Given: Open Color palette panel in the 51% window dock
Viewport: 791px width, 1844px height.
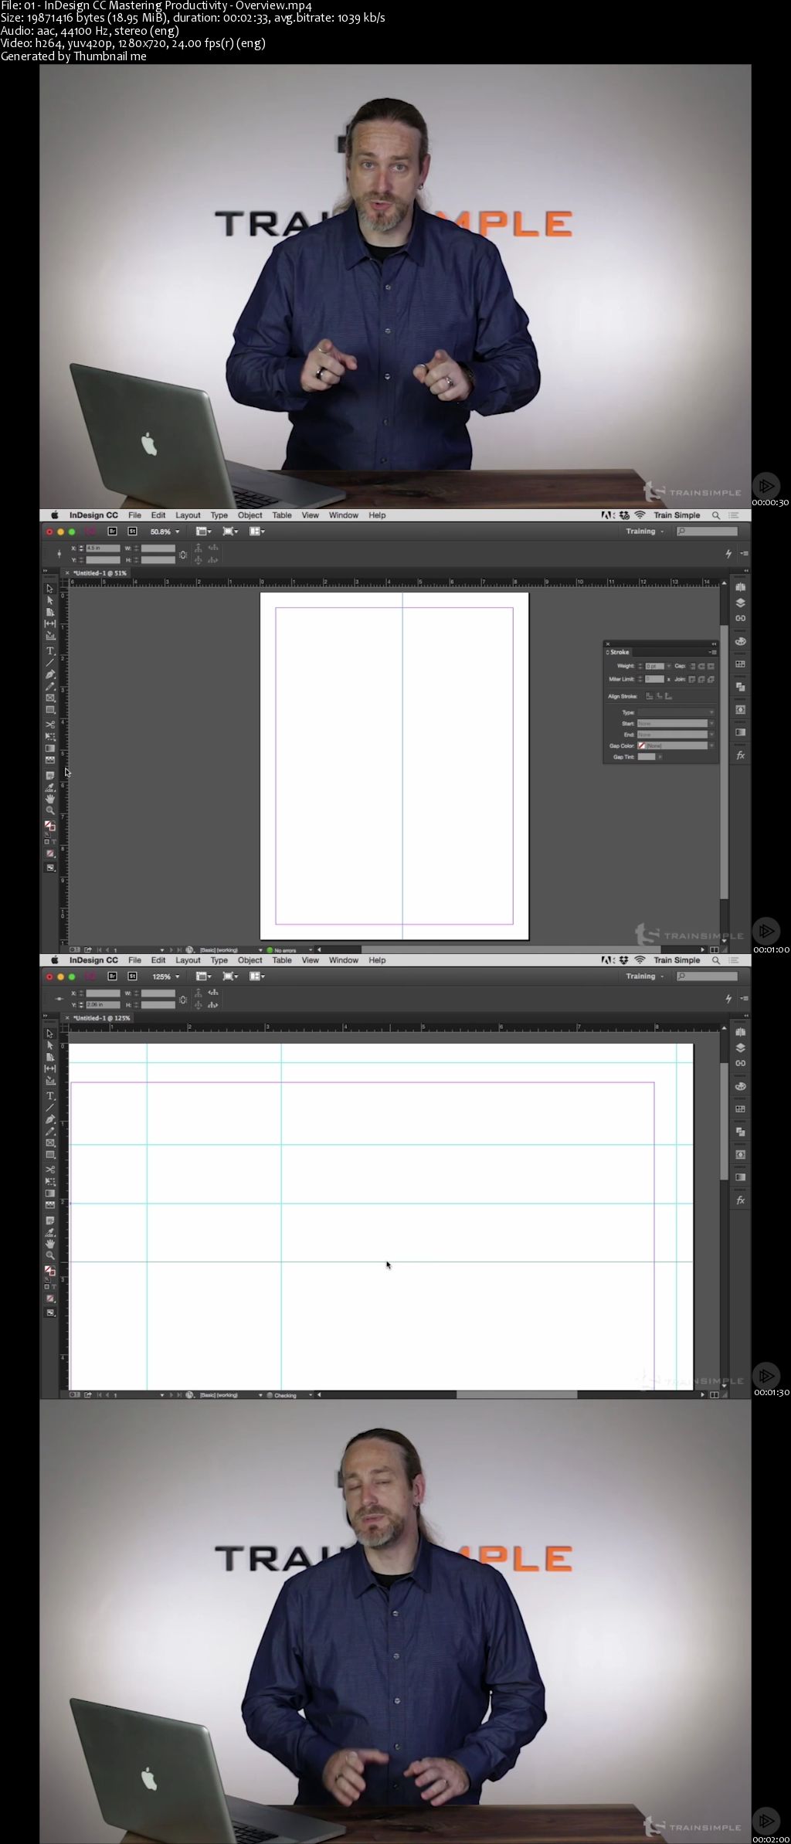Looking at the screenshot, I should [x=740, y=641].
